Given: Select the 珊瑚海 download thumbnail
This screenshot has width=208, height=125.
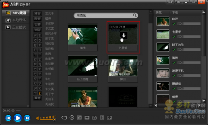Looking at the screenshot, I should (x=163, y=86).
